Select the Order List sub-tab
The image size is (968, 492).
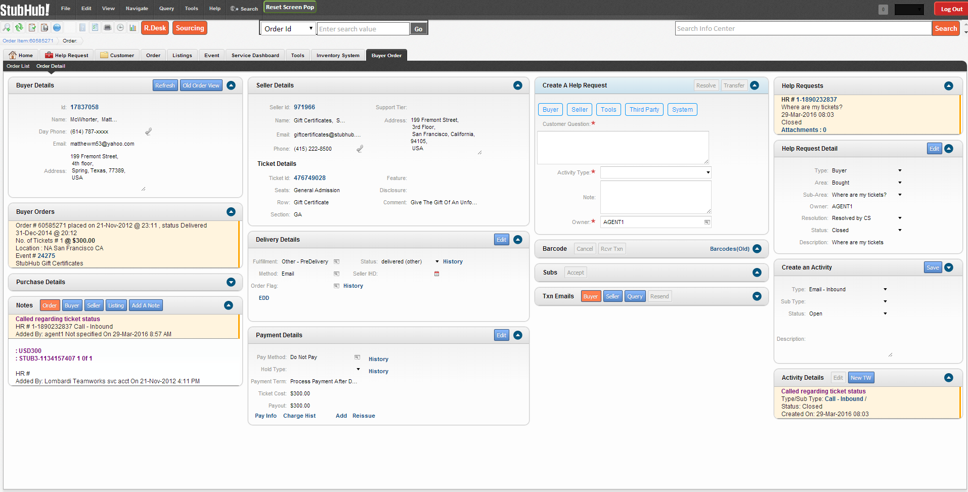(18, 66)
